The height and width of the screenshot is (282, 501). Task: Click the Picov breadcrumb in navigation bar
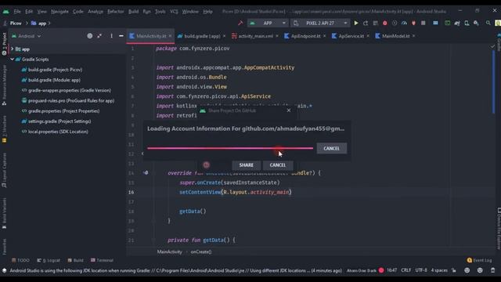16,23
